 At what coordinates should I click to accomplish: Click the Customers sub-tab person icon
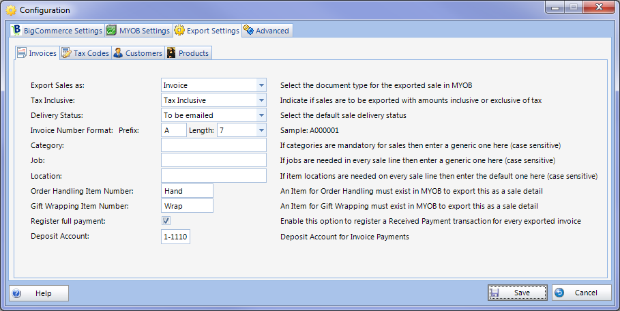118,53
